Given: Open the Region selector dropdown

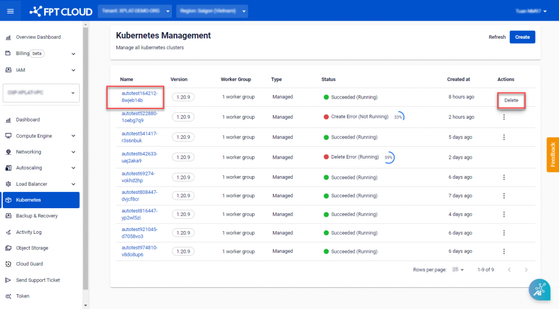Looking at the screenshot, I should coord(212,11).
